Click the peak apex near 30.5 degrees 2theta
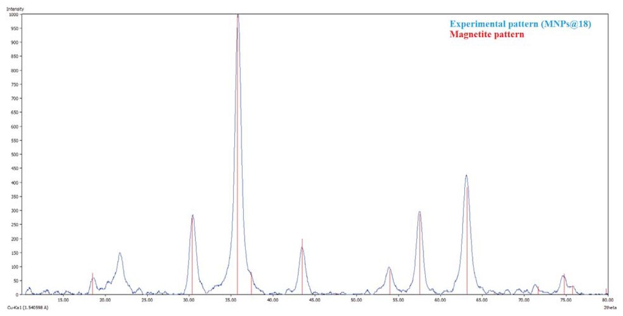This screenshot has width=623, height=316. (193, 215)
